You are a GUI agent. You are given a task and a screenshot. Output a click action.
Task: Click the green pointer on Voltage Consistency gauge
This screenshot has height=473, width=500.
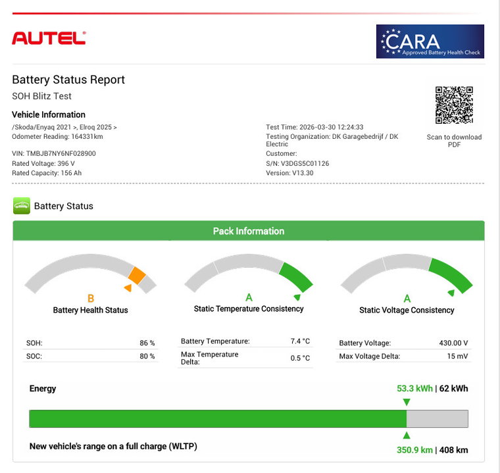point(451,293)
